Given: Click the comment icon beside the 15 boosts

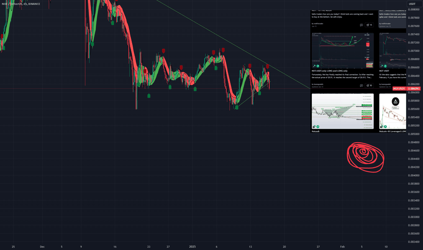Looking at the screenshot, I should [x=361, y=25].
